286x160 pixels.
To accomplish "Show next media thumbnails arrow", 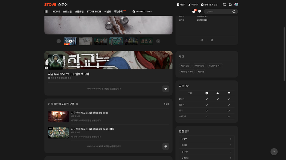I will point(158,41).
